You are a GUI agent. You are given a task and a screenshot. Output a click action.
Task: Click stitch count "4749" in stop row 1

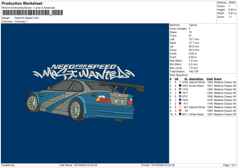tap(185, 82)
